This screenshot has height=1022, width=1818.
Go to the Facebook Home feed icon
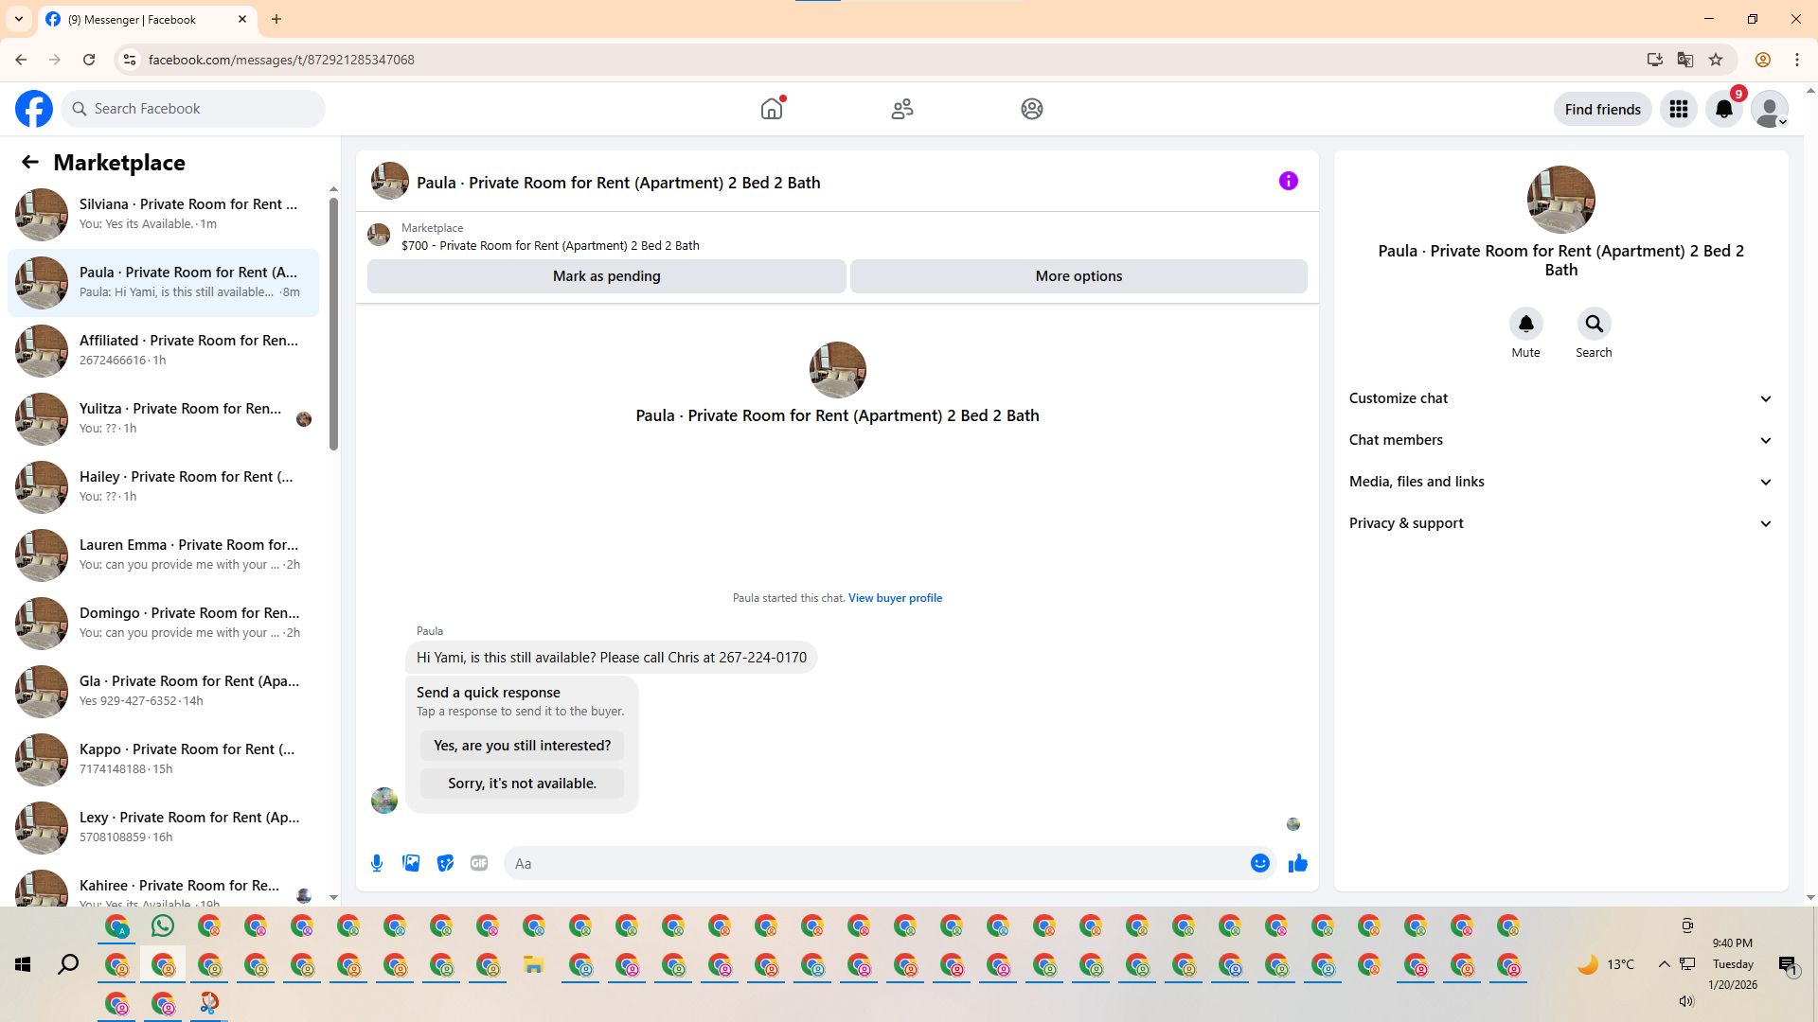click(772, 109)
